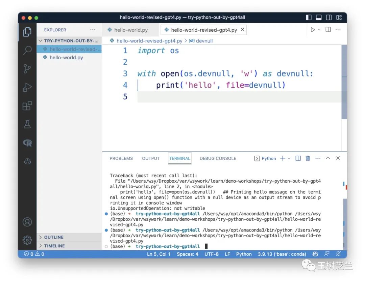
Task: Open the Source Control view icon
Action: [x=27, y=69]
